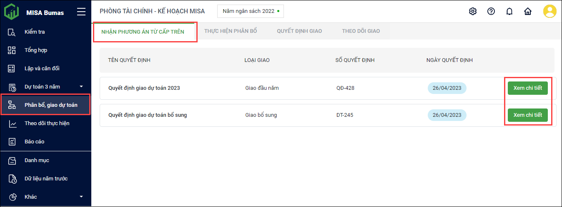Open the settings gear icon
Screen dimensions: 562x207
[473, 11]
